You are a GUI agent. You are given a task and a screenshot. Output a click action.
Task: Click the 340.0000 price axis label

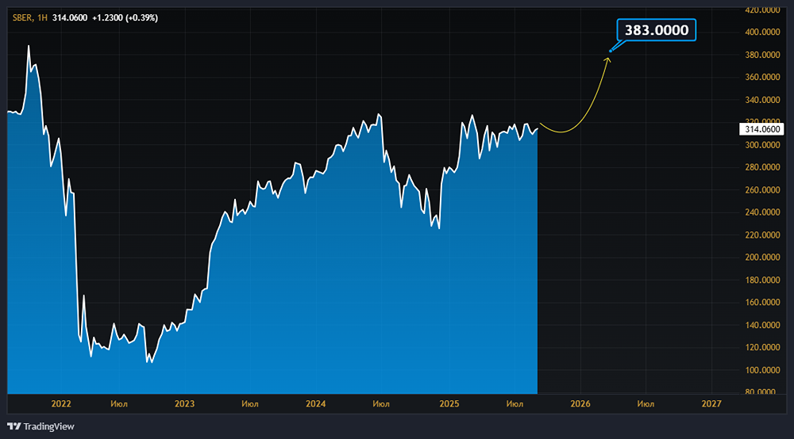tap(762, 100)
